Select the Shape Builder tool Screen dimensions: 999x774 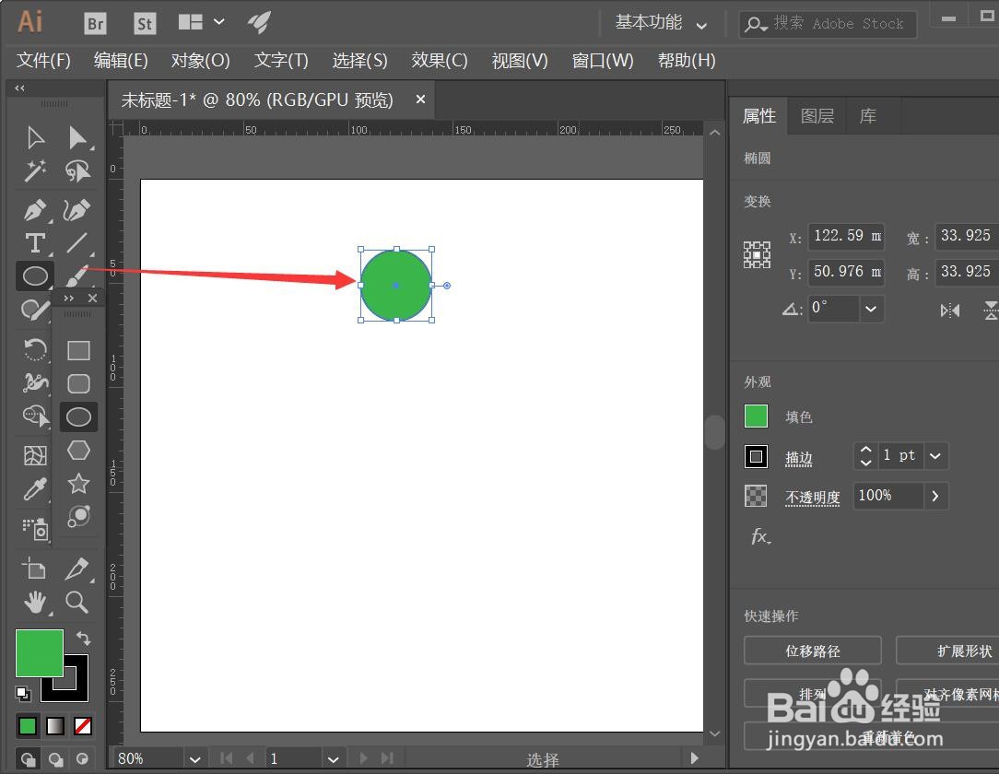(36, 416)
